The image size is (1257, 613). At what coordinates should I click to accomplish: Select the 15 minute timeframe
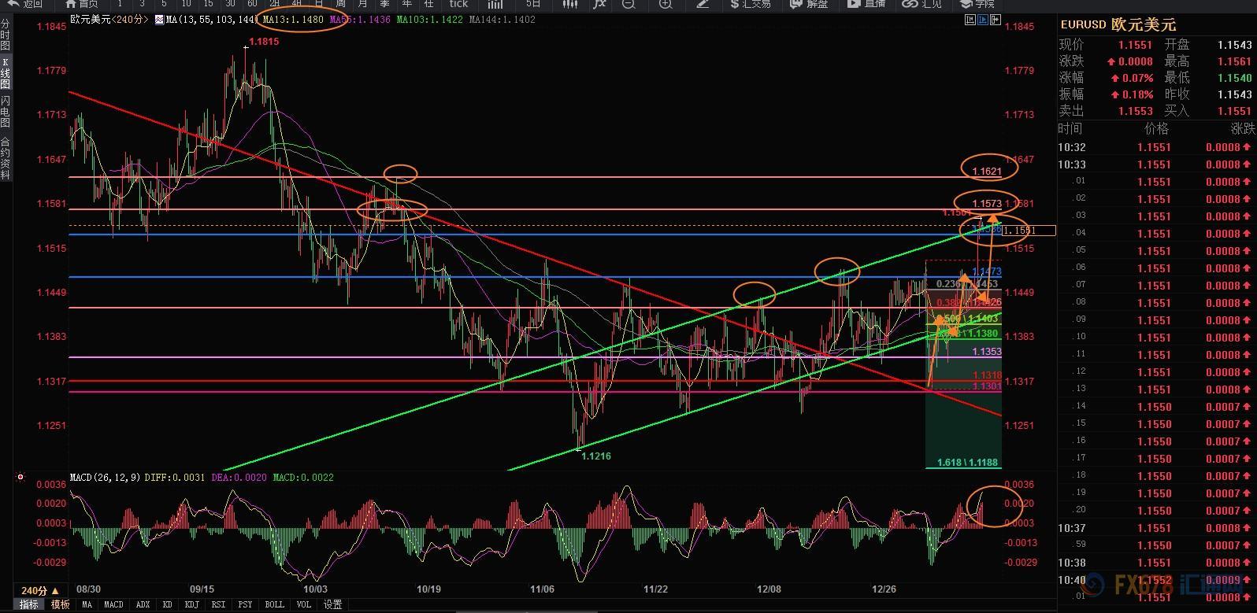pos(208,4)
